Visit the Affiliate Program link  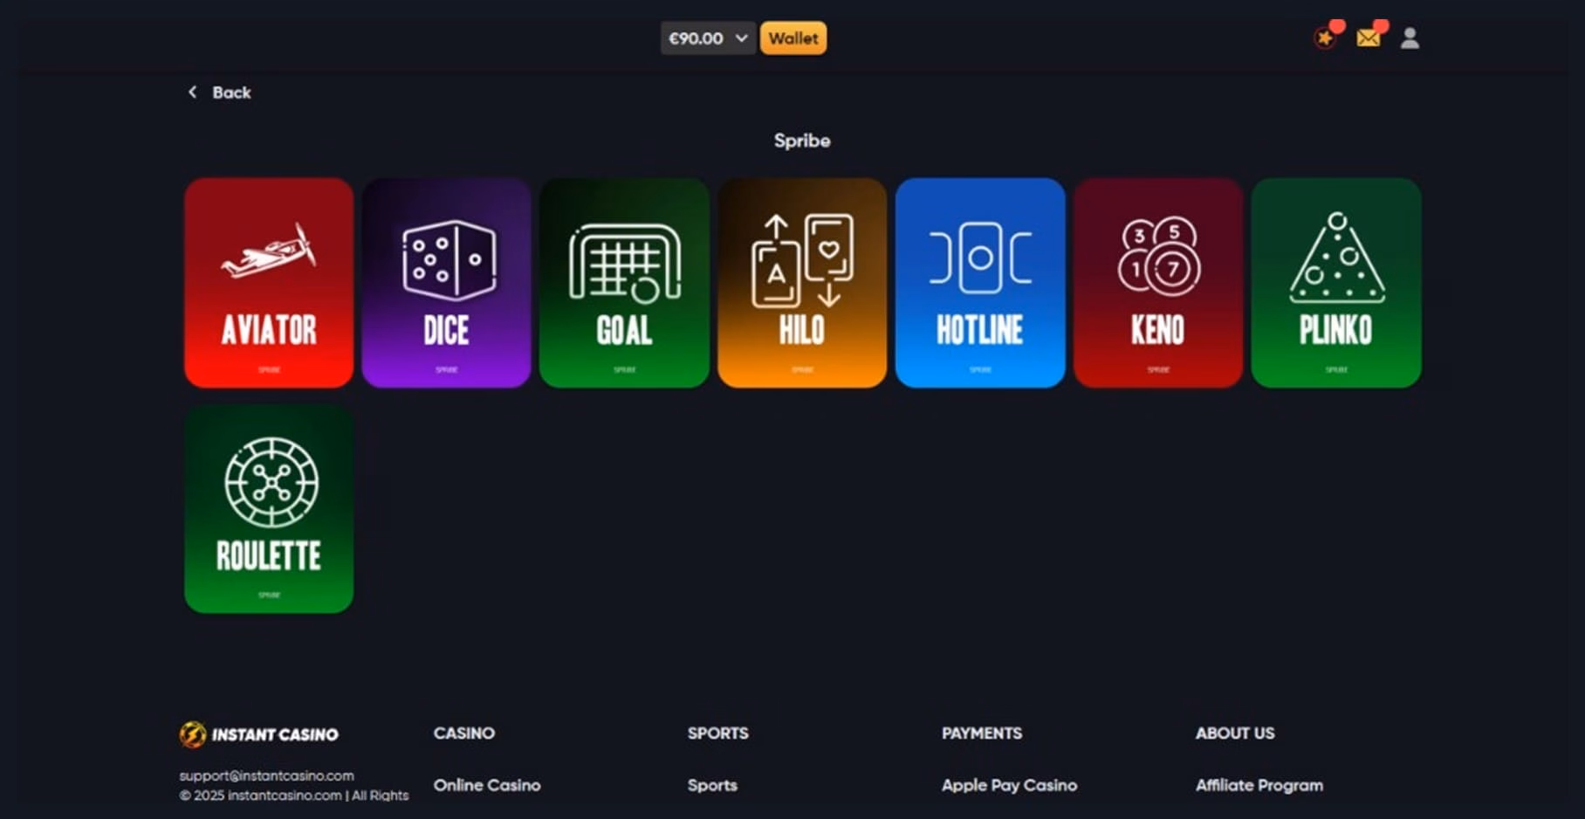(x=1259, y=785)
